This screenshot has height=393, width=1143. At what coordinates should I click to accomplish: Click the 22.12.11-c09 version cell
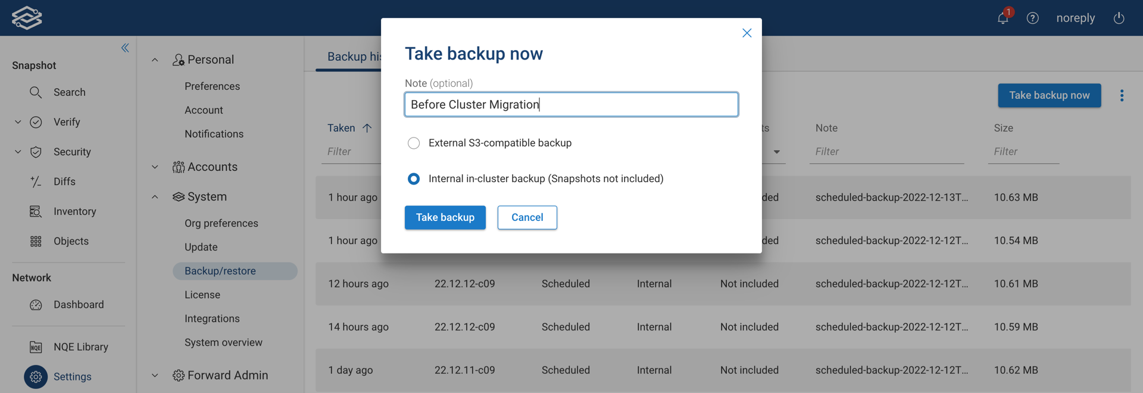[x=464, y=370]
